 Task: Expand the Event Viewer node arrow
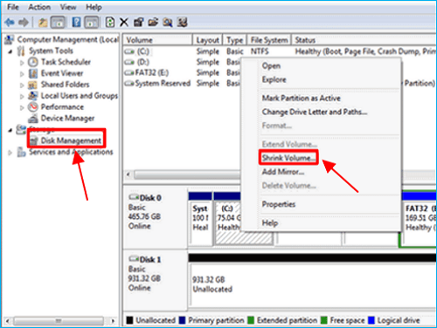(x=22, y=73)
